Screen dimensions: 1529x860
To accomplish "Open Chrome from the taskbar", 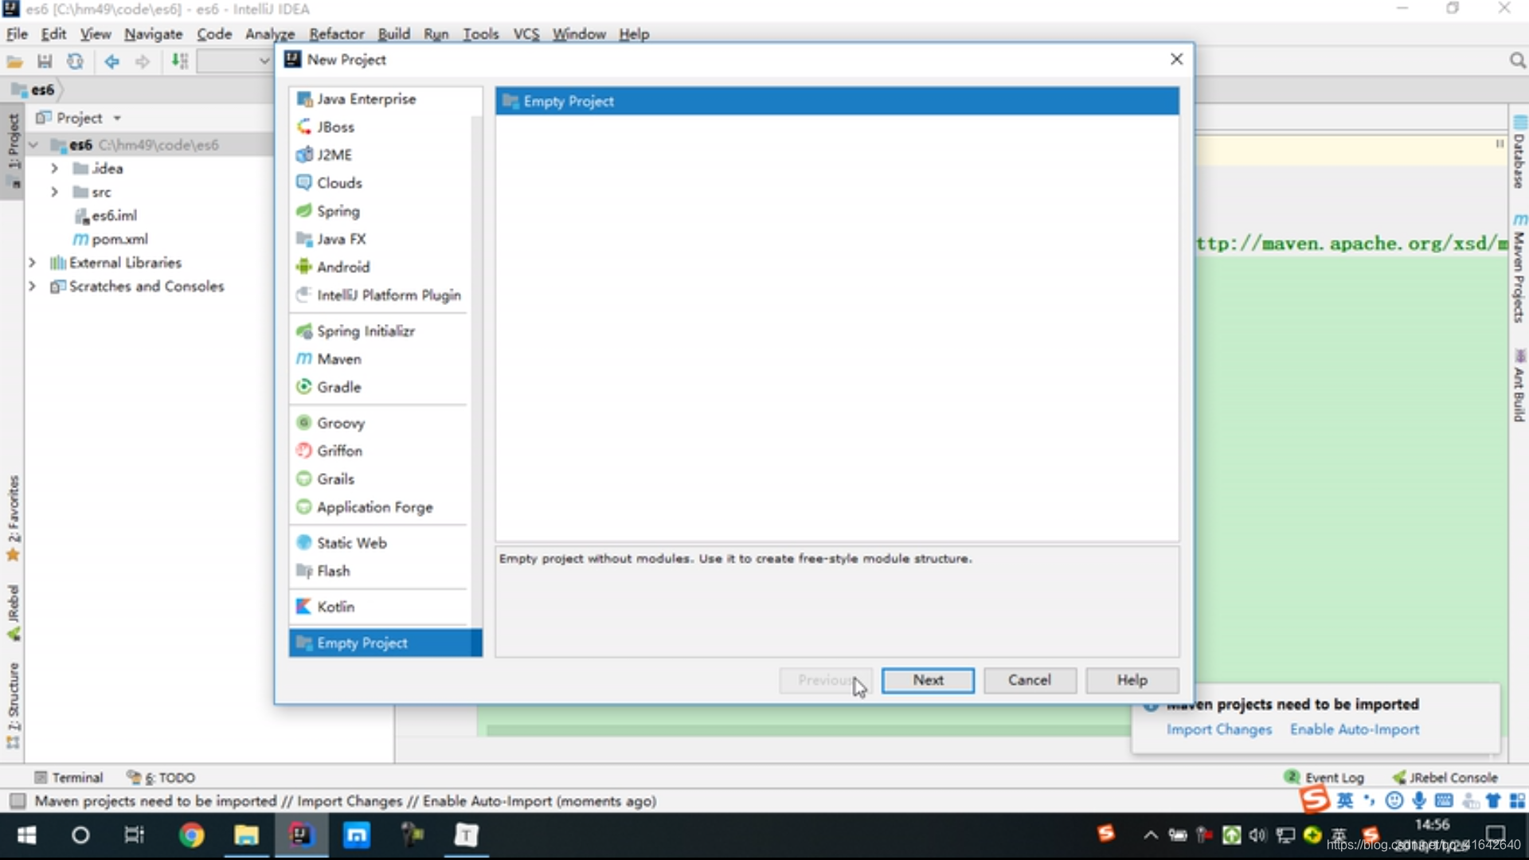I will pos(191,835).
